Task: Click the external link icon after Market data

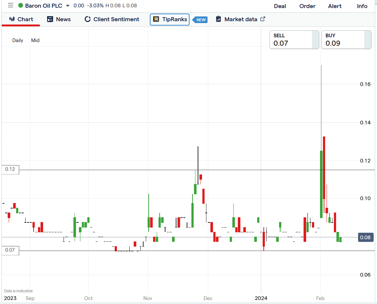Action: 263,19
